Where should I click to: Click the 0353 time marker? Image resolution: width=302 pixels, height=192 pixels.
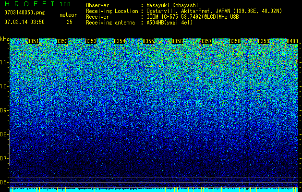pos(91,41)
